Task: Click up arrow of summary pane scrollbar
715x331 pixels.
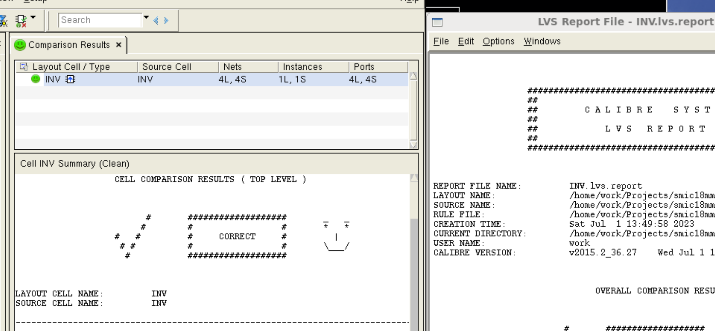Action: (x=414, y=178)
